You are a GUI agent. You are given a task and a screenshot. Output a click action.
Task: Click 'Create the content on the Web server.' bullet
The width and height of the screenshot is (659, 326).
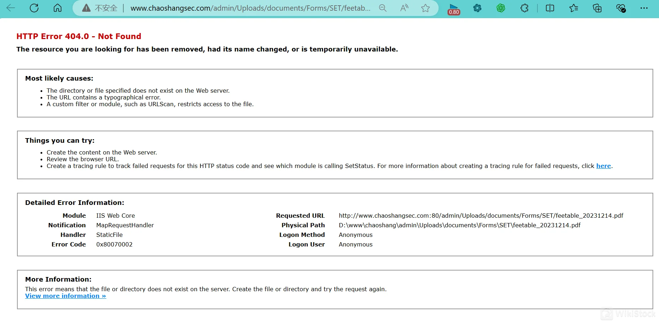pyautogui.click(x=102, y=152)
